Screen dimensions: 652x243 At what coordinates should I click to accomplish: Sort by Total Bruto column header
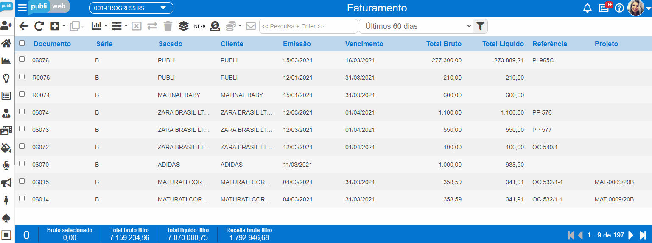444,44
